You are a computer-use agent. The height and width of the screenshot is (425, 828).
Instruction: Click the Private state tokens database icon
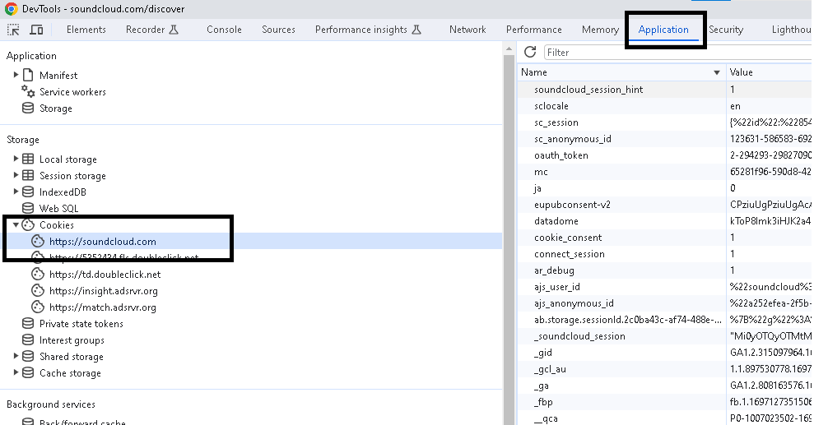tap(28, 323)
